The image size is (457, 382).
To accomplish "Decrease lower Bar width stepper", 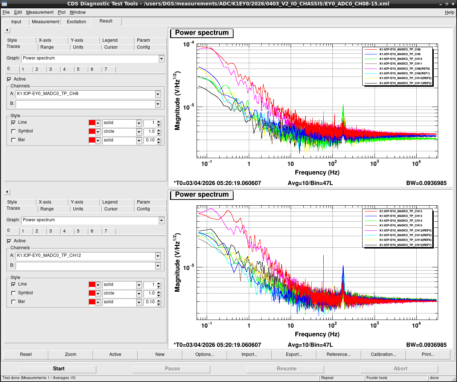I will [x=159, y=304].
